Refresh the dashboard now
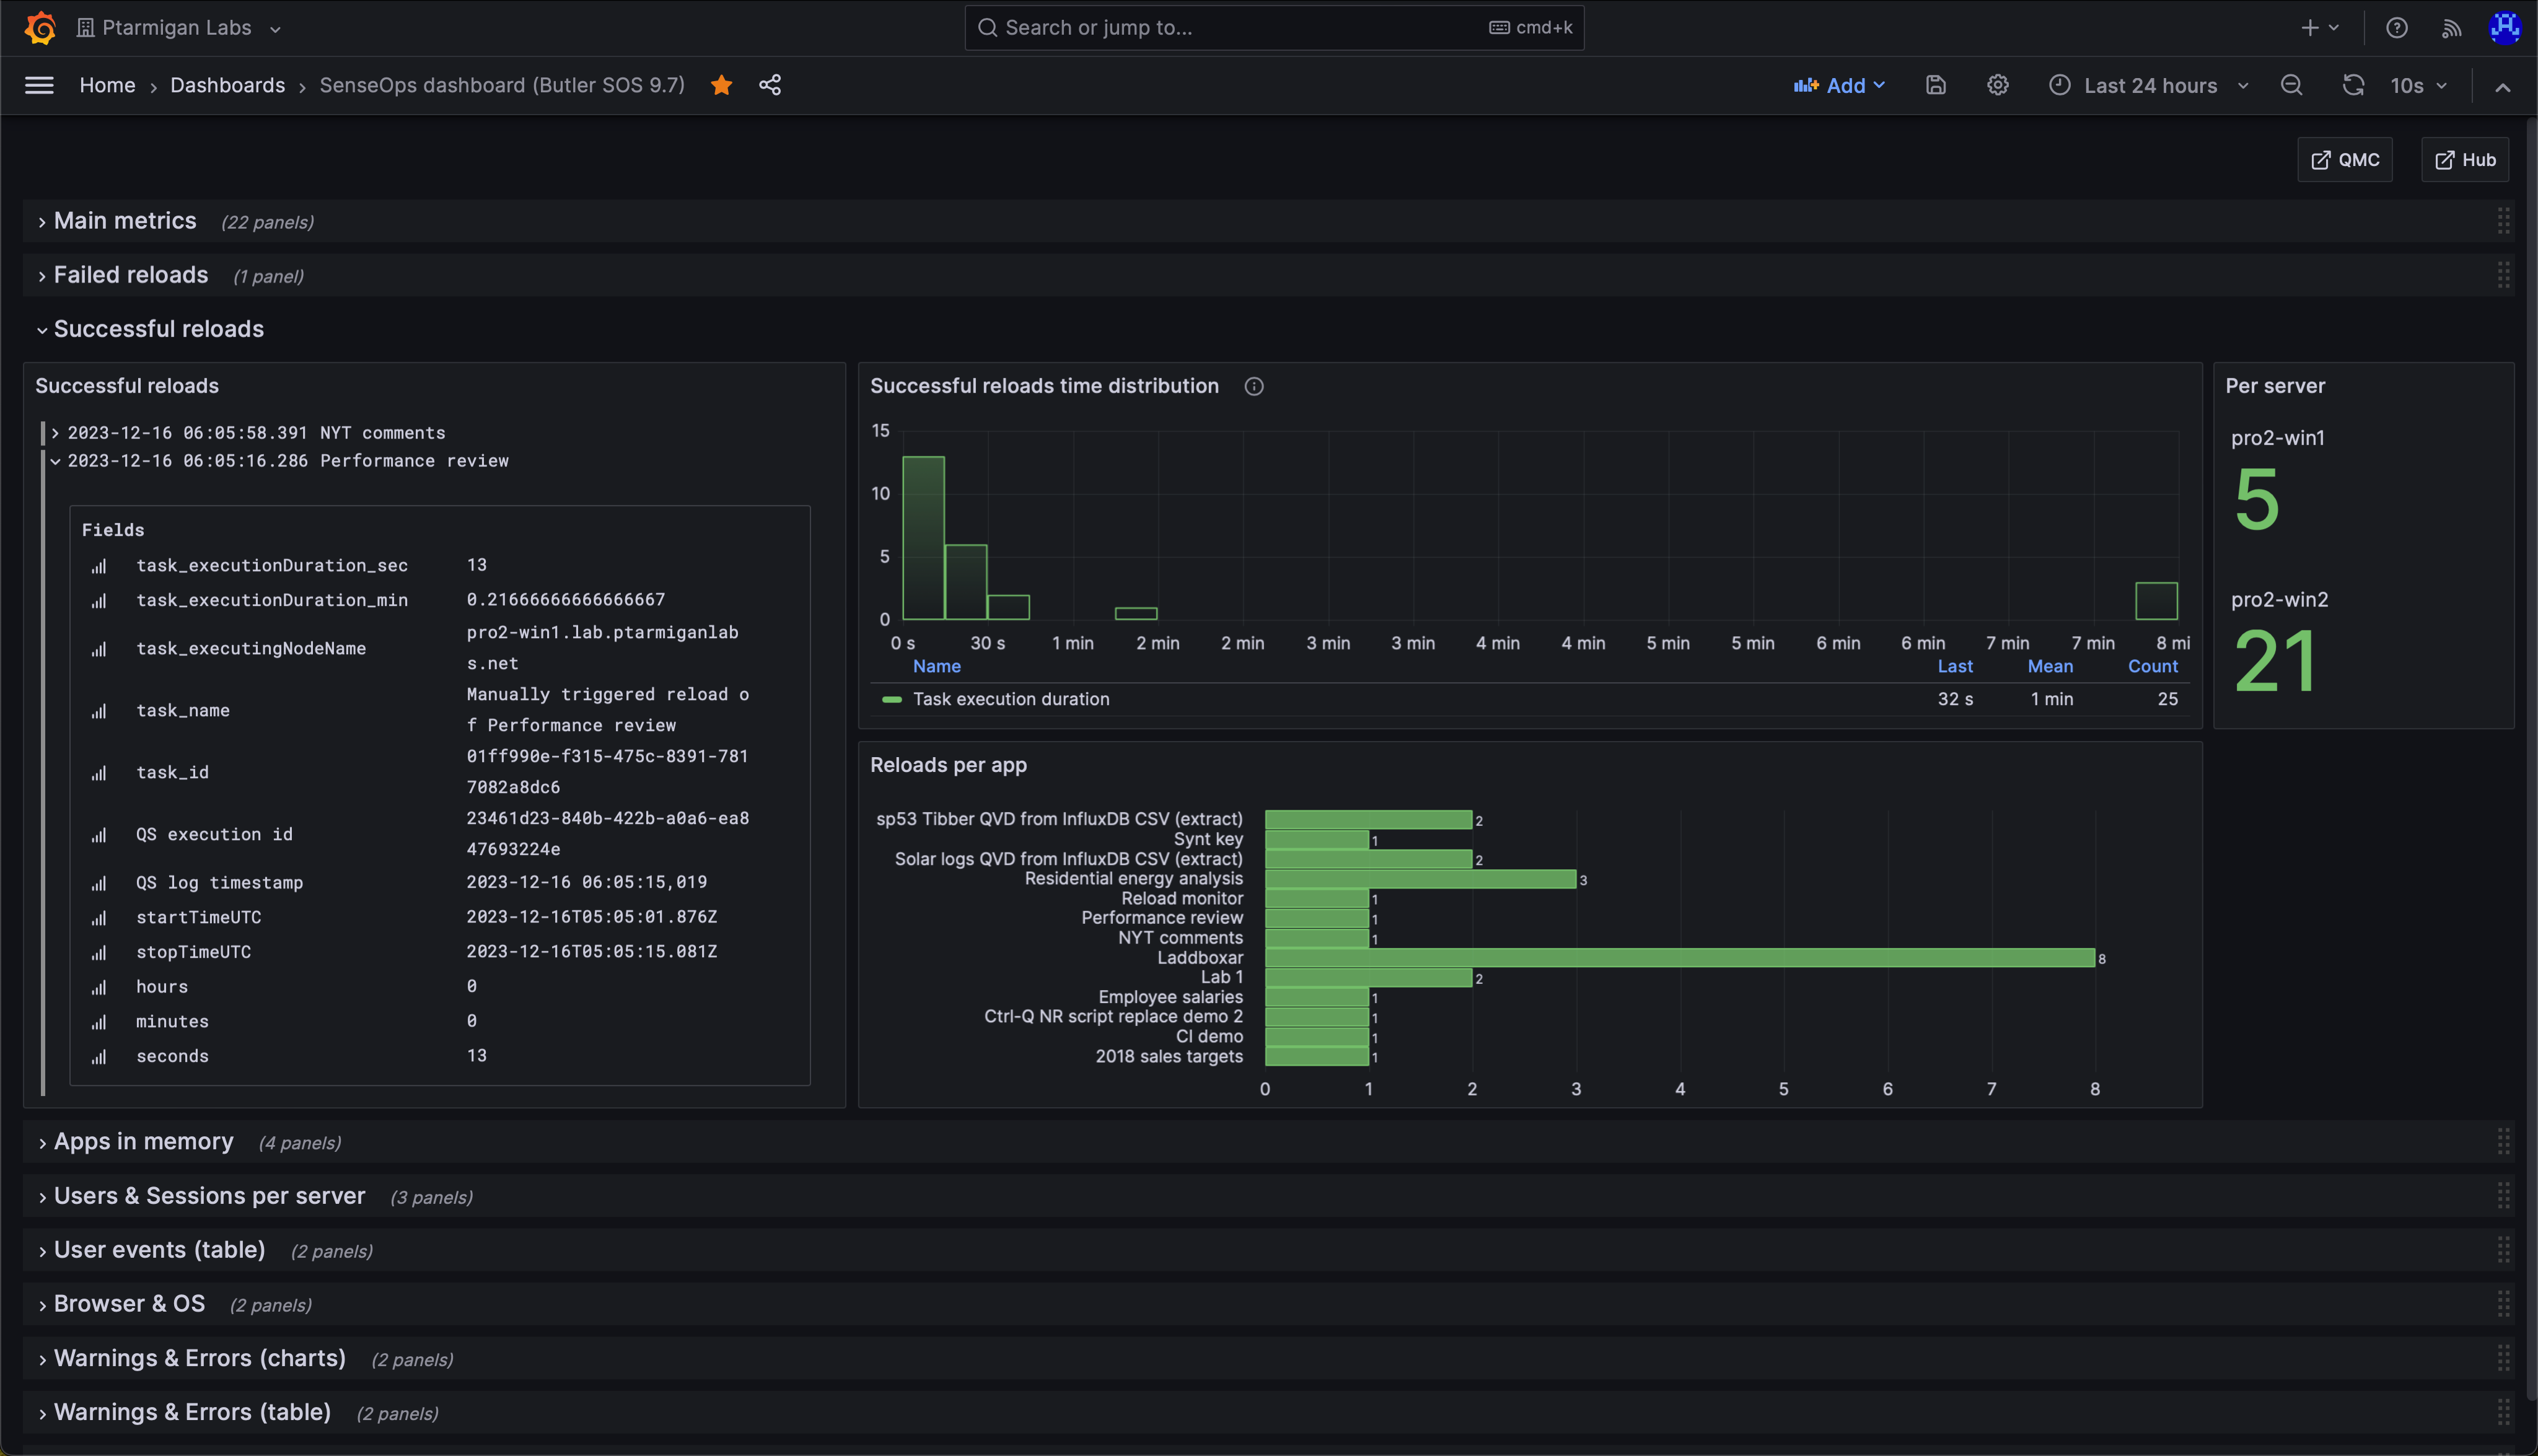 [2353, 85]
